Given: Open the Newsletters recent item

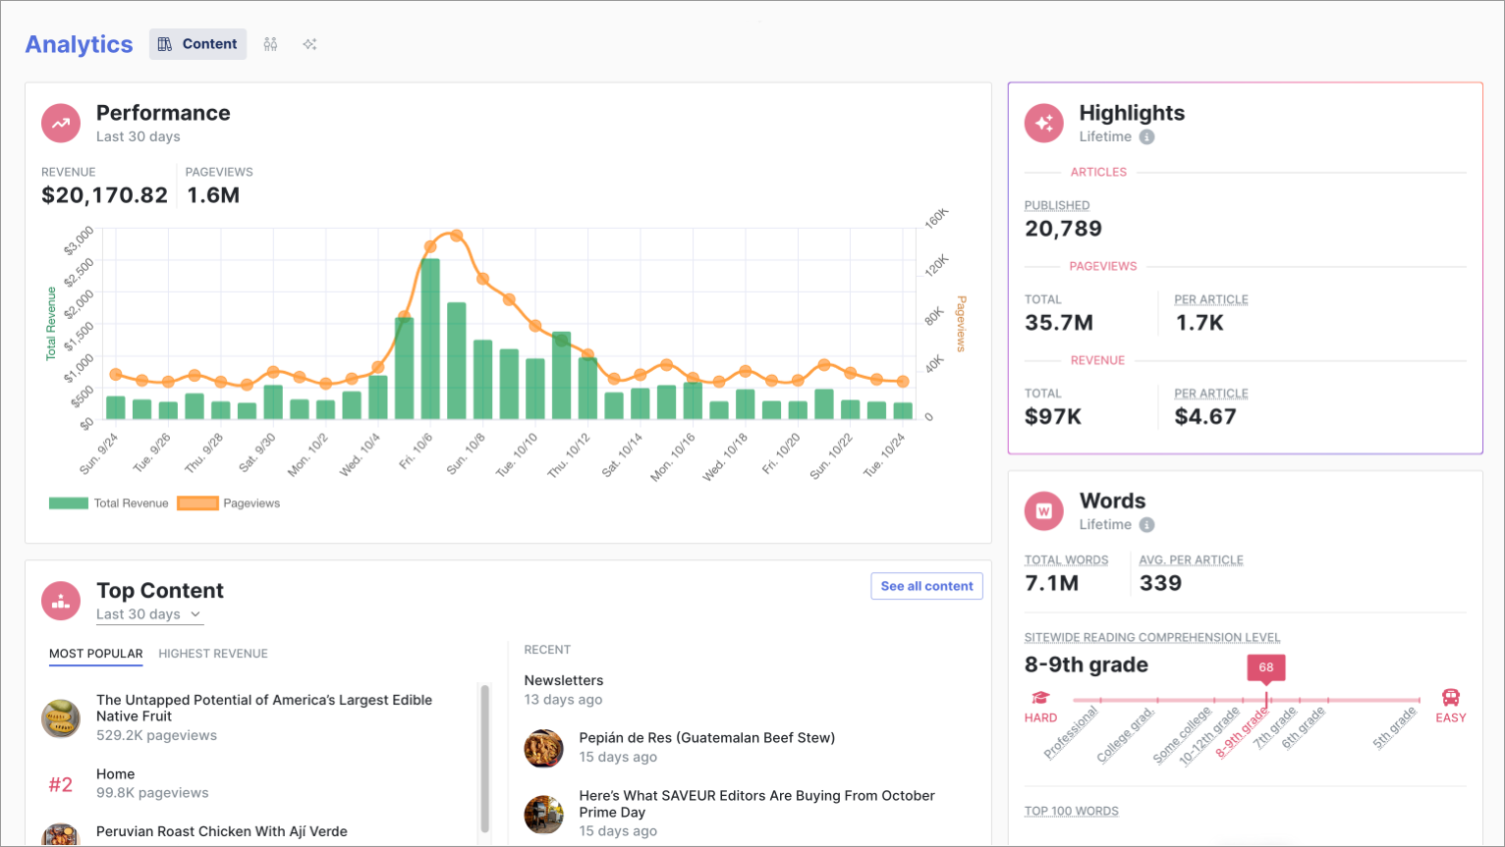Looking at the screenshot, I should [564, 680].
